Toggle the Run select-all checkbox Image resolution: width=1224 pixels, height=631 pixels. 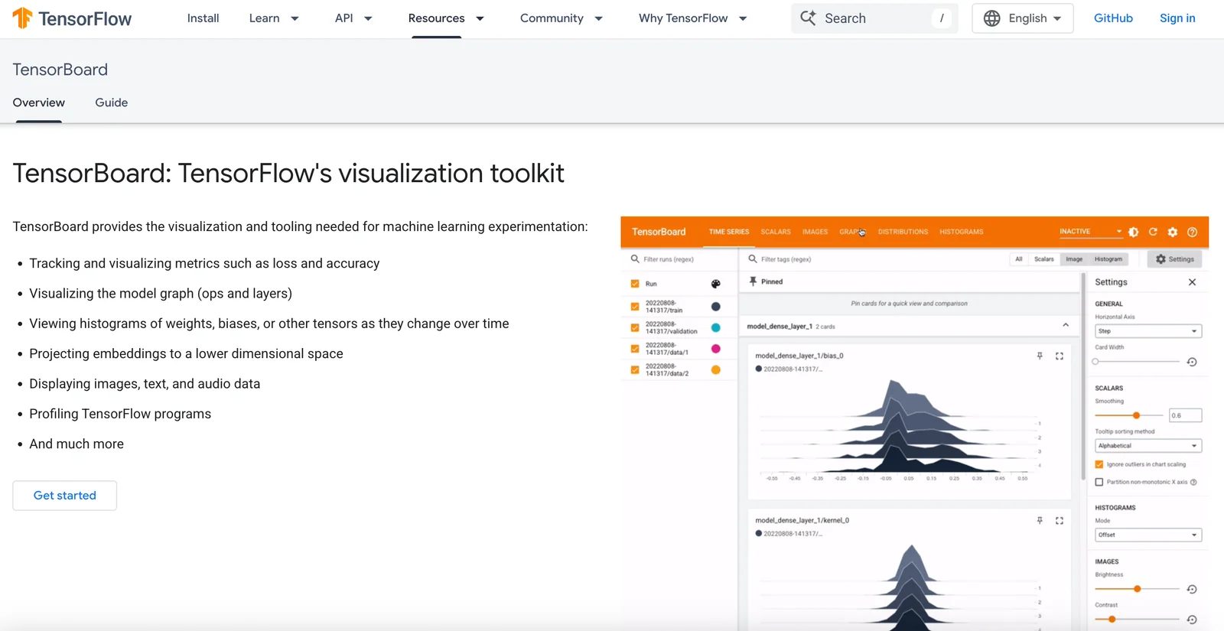635,284
